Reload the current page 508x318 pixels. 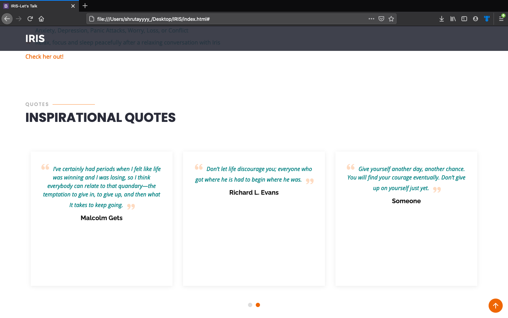coord(30,19)
